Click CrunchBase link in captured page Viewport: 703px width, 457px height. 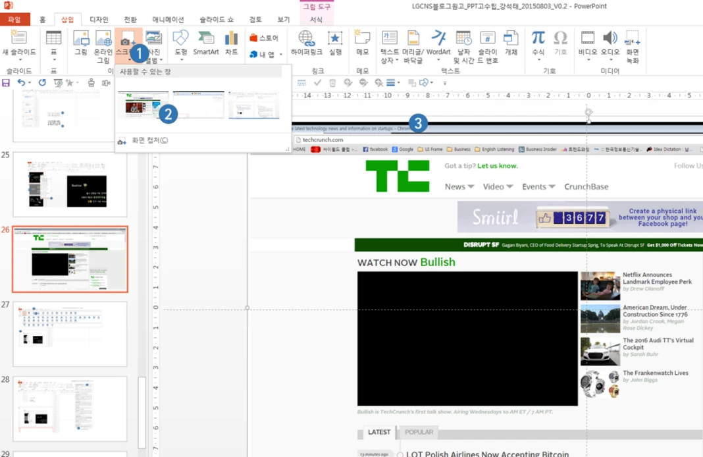586,186
